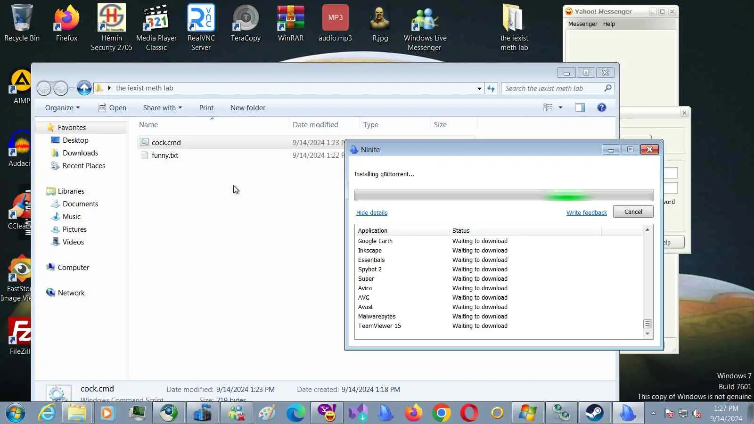Open the Share with dropdown menu
Image resolution: width=754 pixels, height=424 pixels.
tap(163, 107)
